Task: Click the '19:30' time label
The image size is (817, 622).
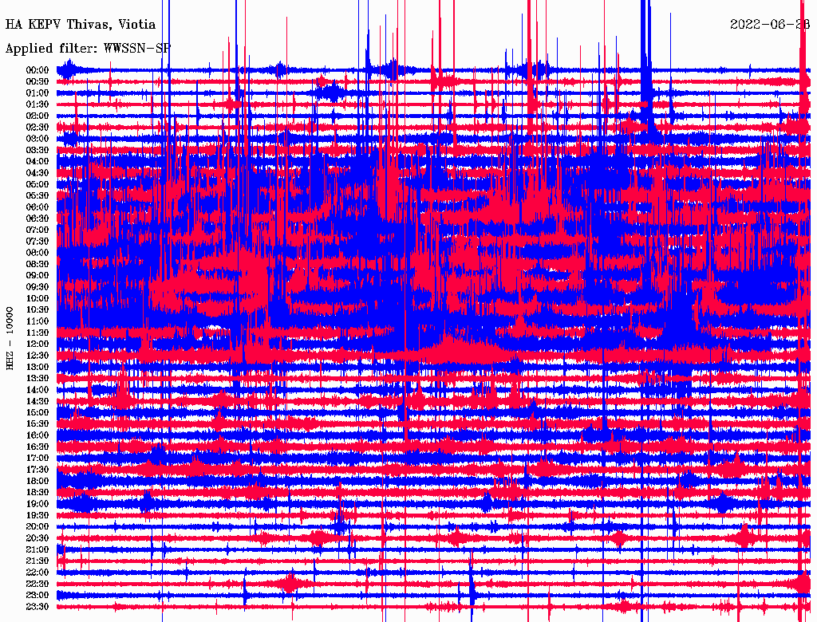Action: coord(37,515)
